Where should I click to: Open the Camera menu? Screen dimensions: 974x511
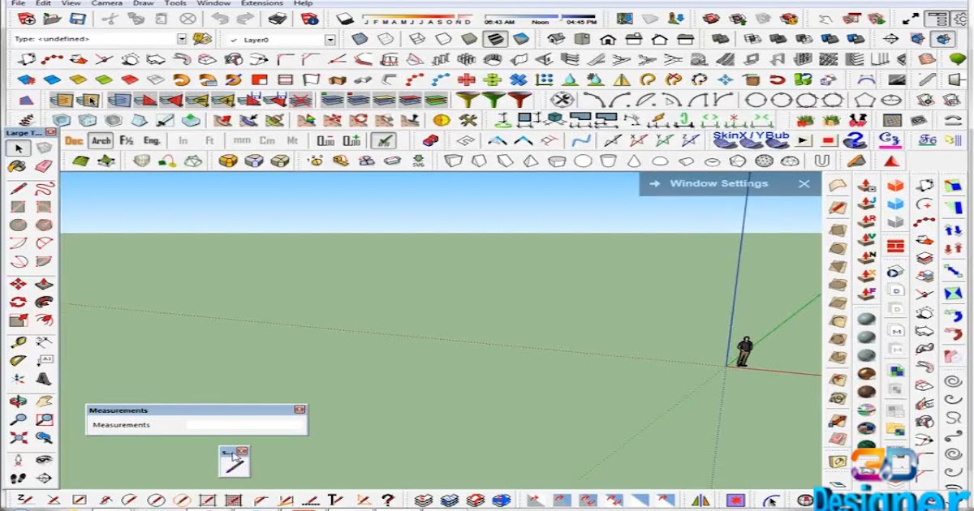106,3
